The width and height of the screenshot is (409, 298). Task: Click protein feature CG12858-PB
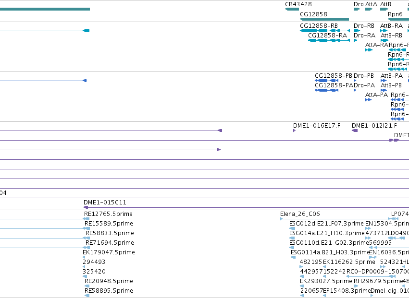pos(326,81)
